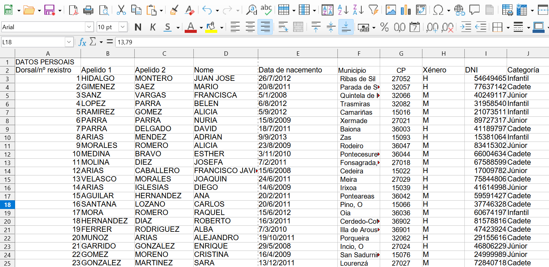The height and width of the screenshot is (267, 549).
Task: Toggle italic formatting K
Action: click(x=153, y=27)
